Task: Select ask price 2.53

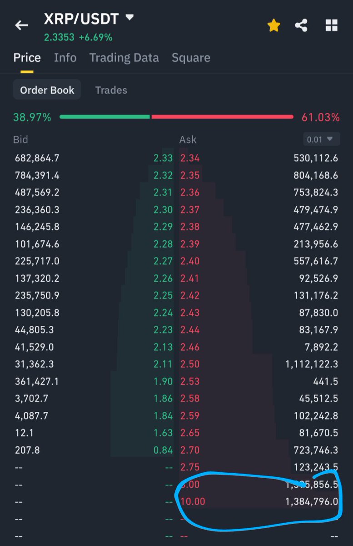Action: [x=190, y=381]
